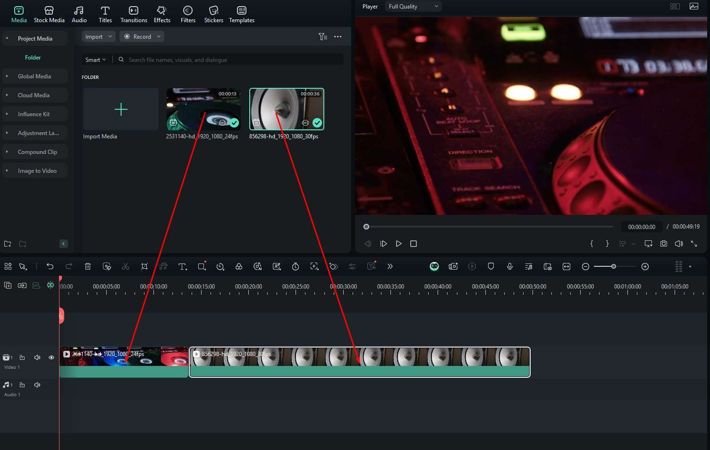Switch to the Audio tab

point(79,14)
